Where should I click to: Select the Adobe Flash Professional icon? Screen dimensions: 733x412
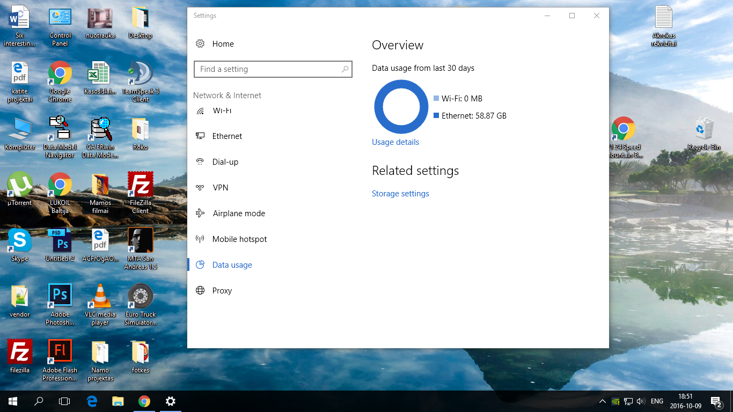60,360
